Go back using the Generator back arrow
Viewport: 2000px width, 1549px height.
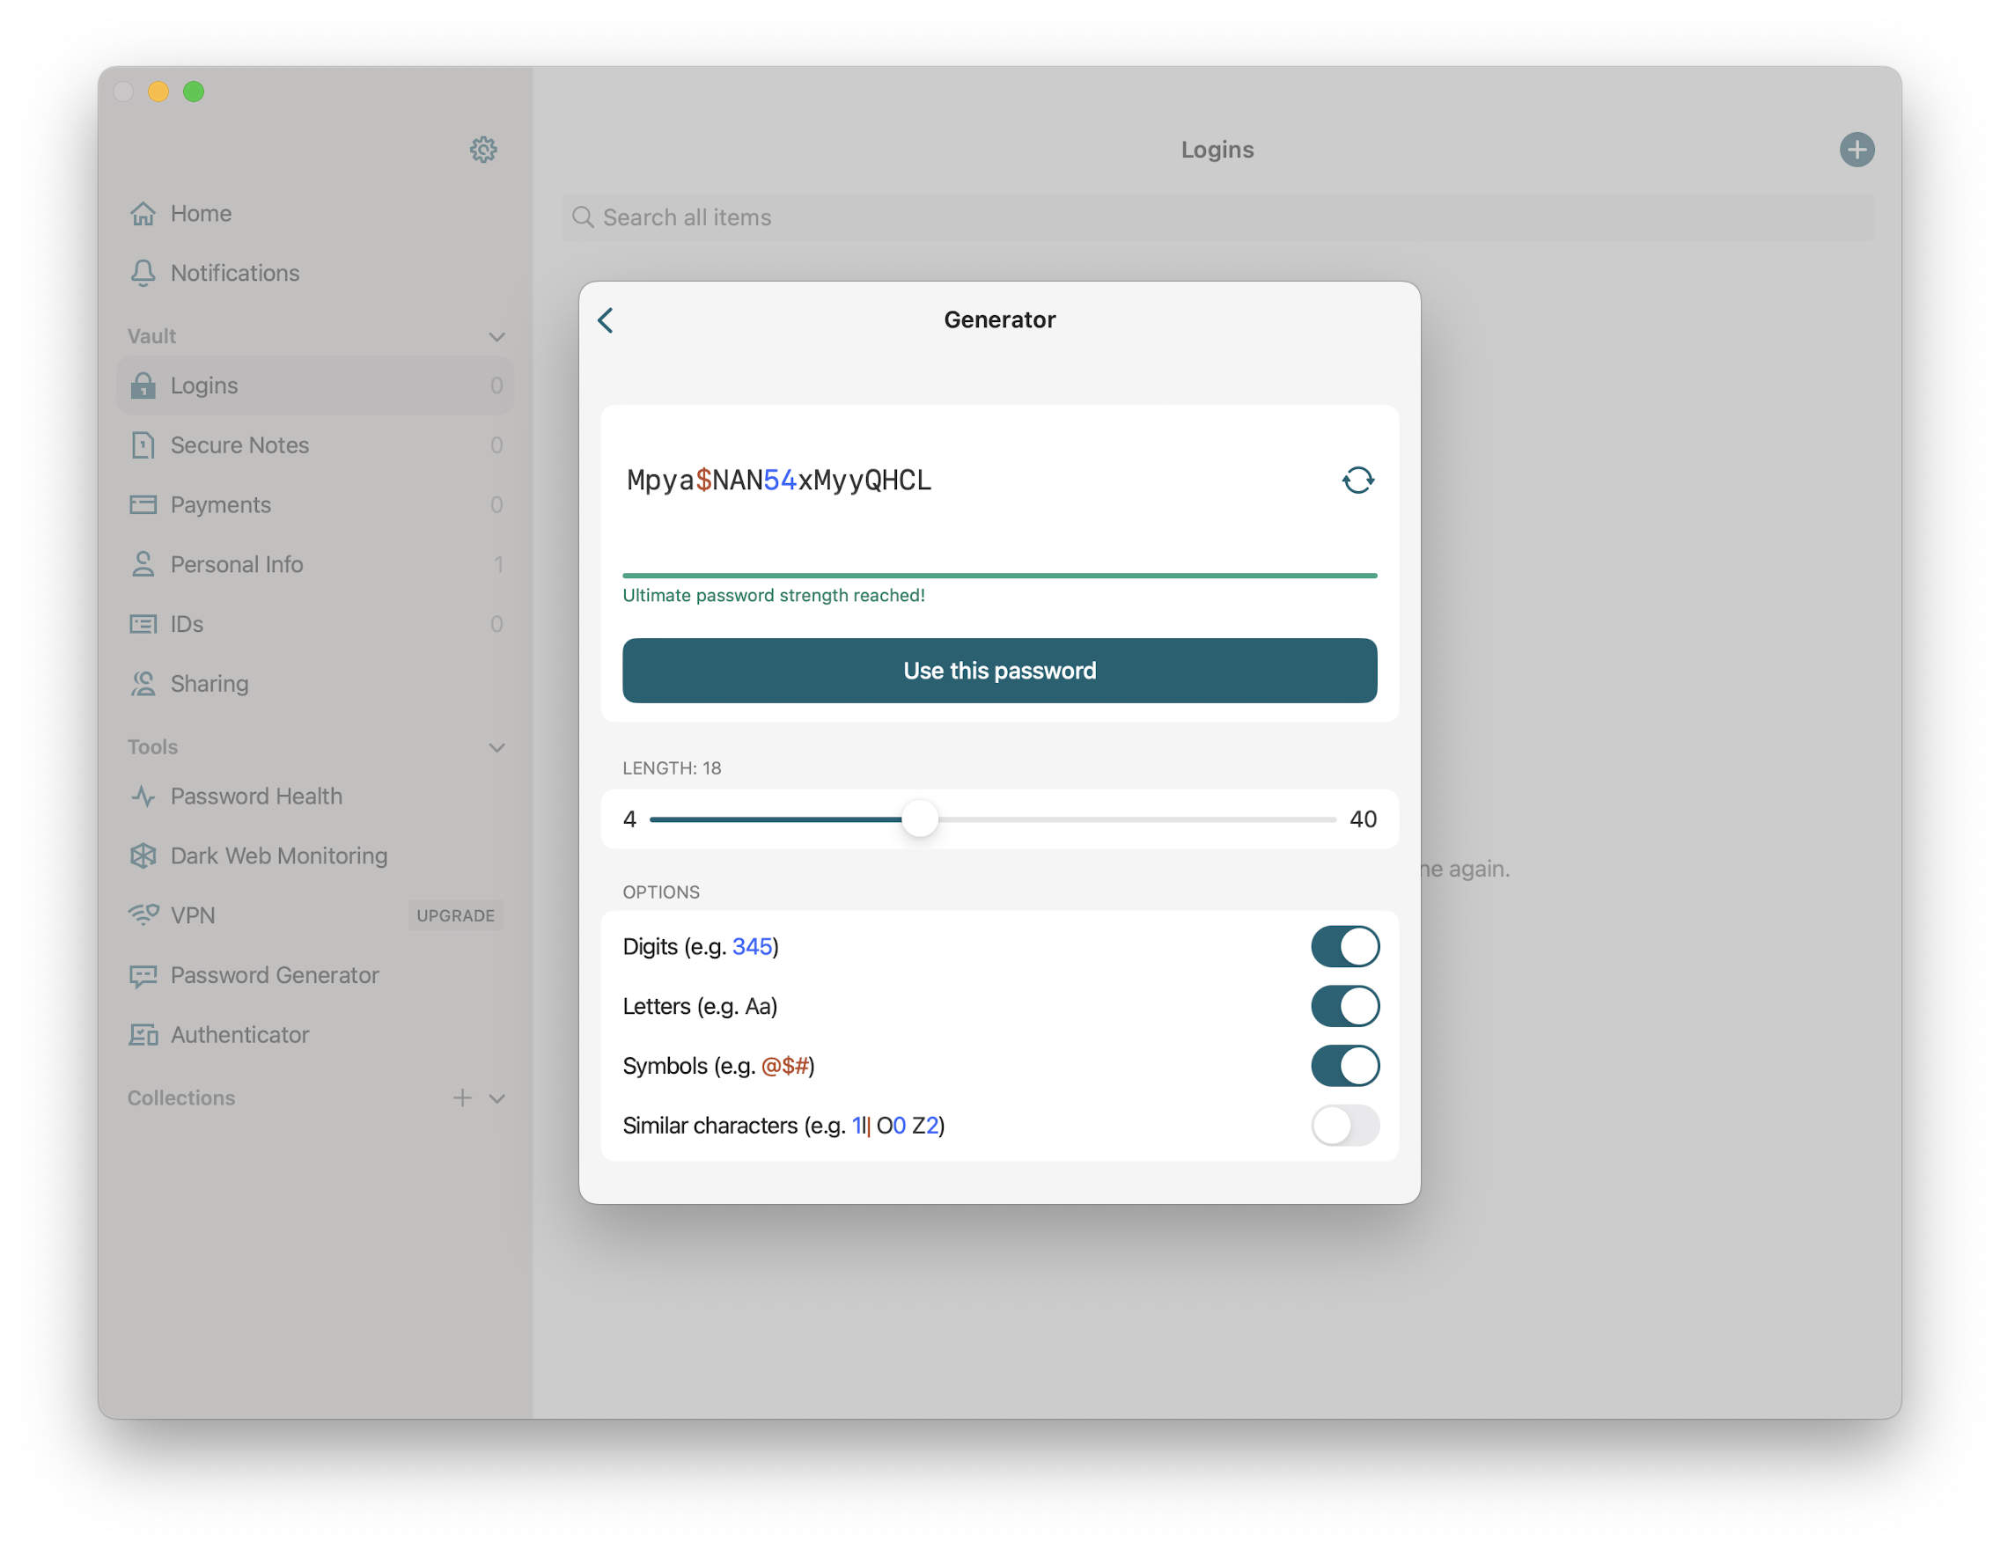pos(606,319)
